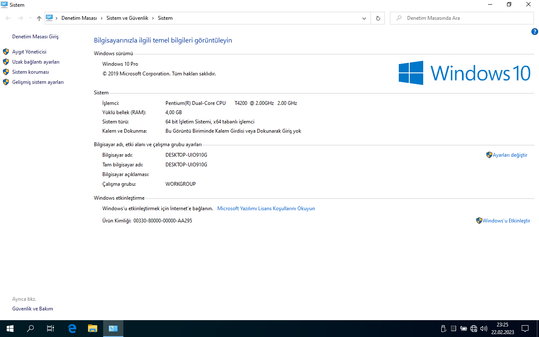Open the address bar history dropdown
Image resolution: width=539 pixels, height=337 pixels.
click(364, 18)
